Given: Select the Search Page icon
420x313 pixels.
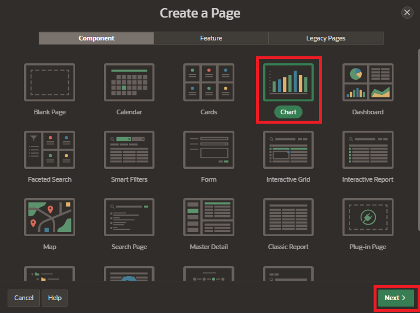Looking at the screenshot, I should [129, 217].
